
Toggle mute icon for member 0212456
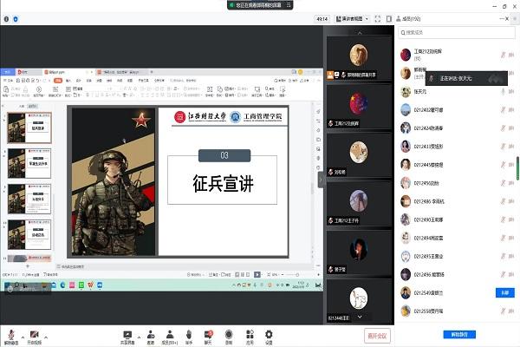(x=503, y=183)
